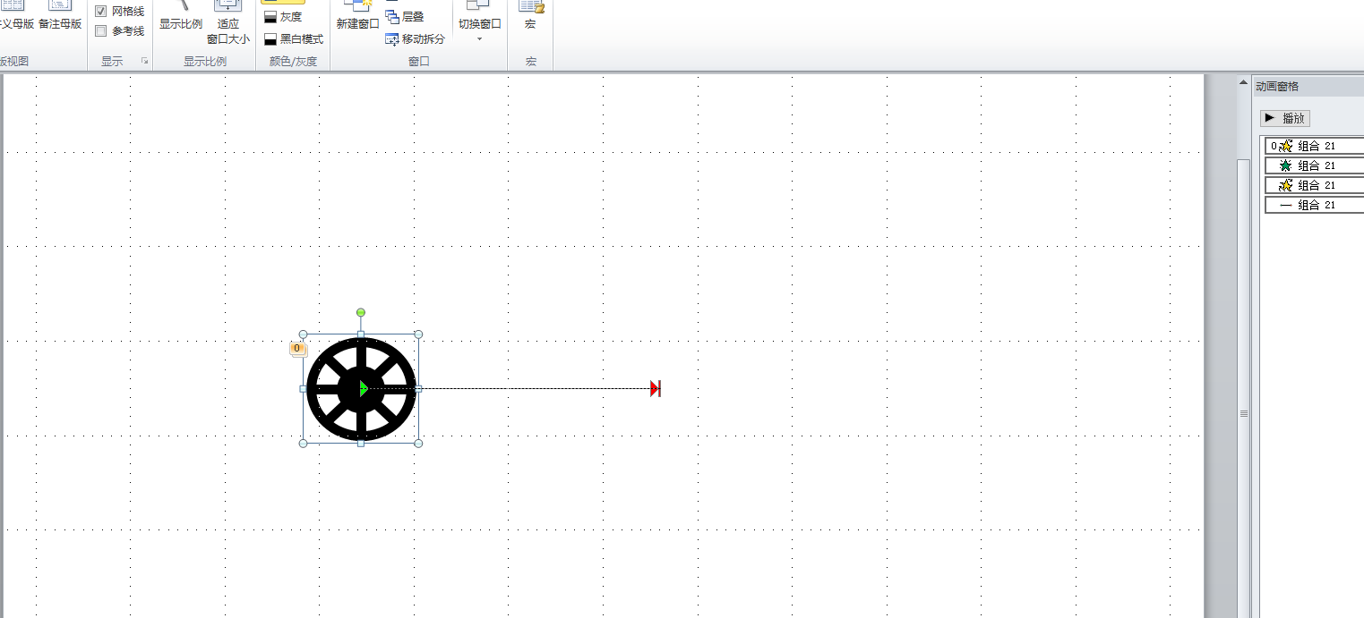
Task: Open the 宏 macros dialog
Action: pos(530,16)
